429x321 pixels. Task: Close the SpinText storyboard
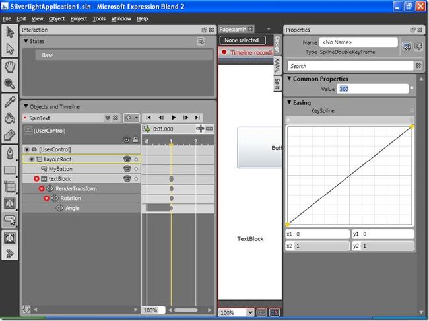click(x=115, y=118)
